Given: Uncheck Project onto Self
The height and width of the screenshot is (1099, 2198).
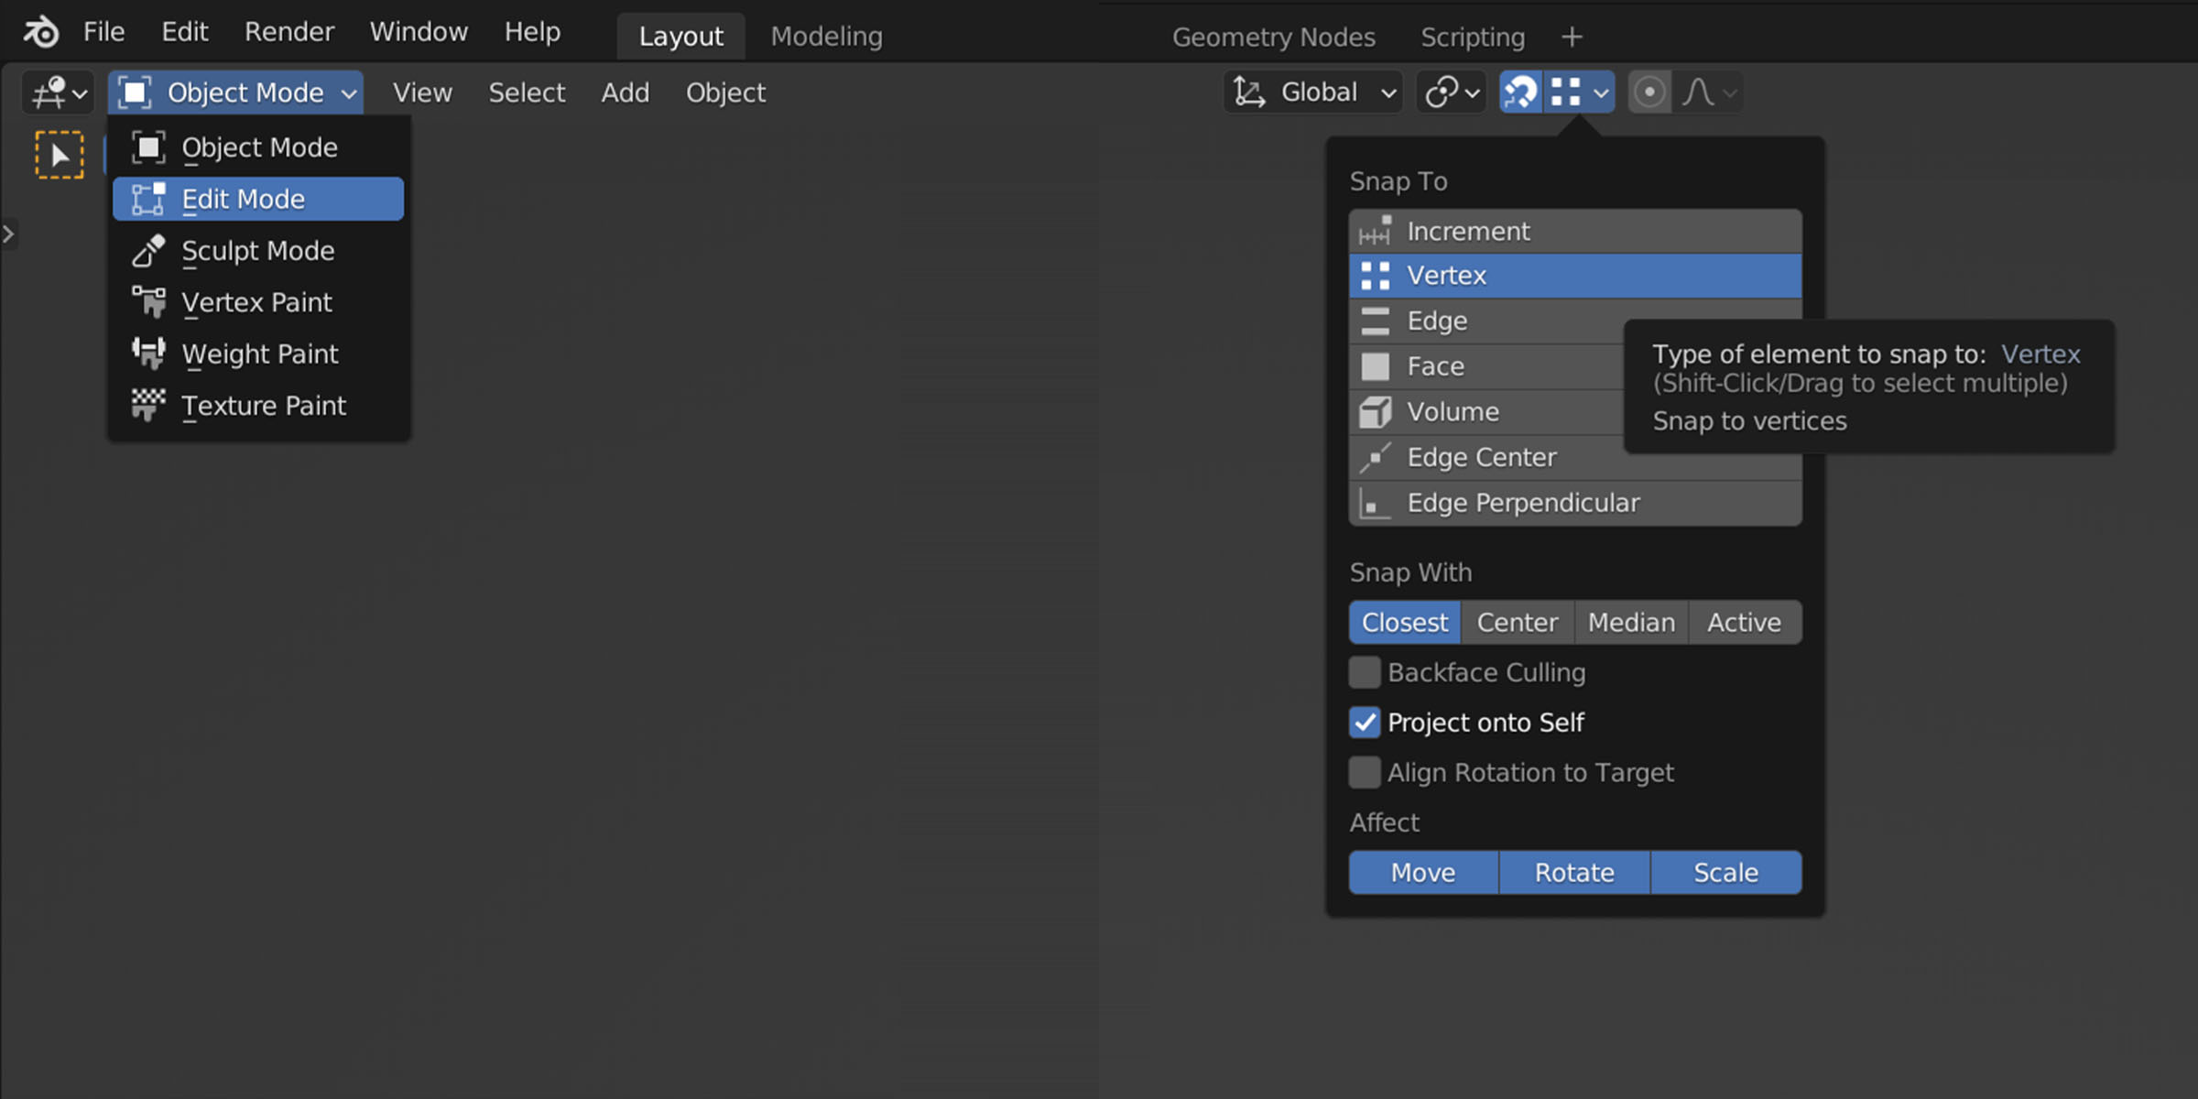Looking at the screenshot, I should coord(1365,723).
